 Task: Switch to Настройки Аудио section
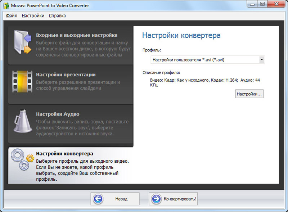click(58, 114)
